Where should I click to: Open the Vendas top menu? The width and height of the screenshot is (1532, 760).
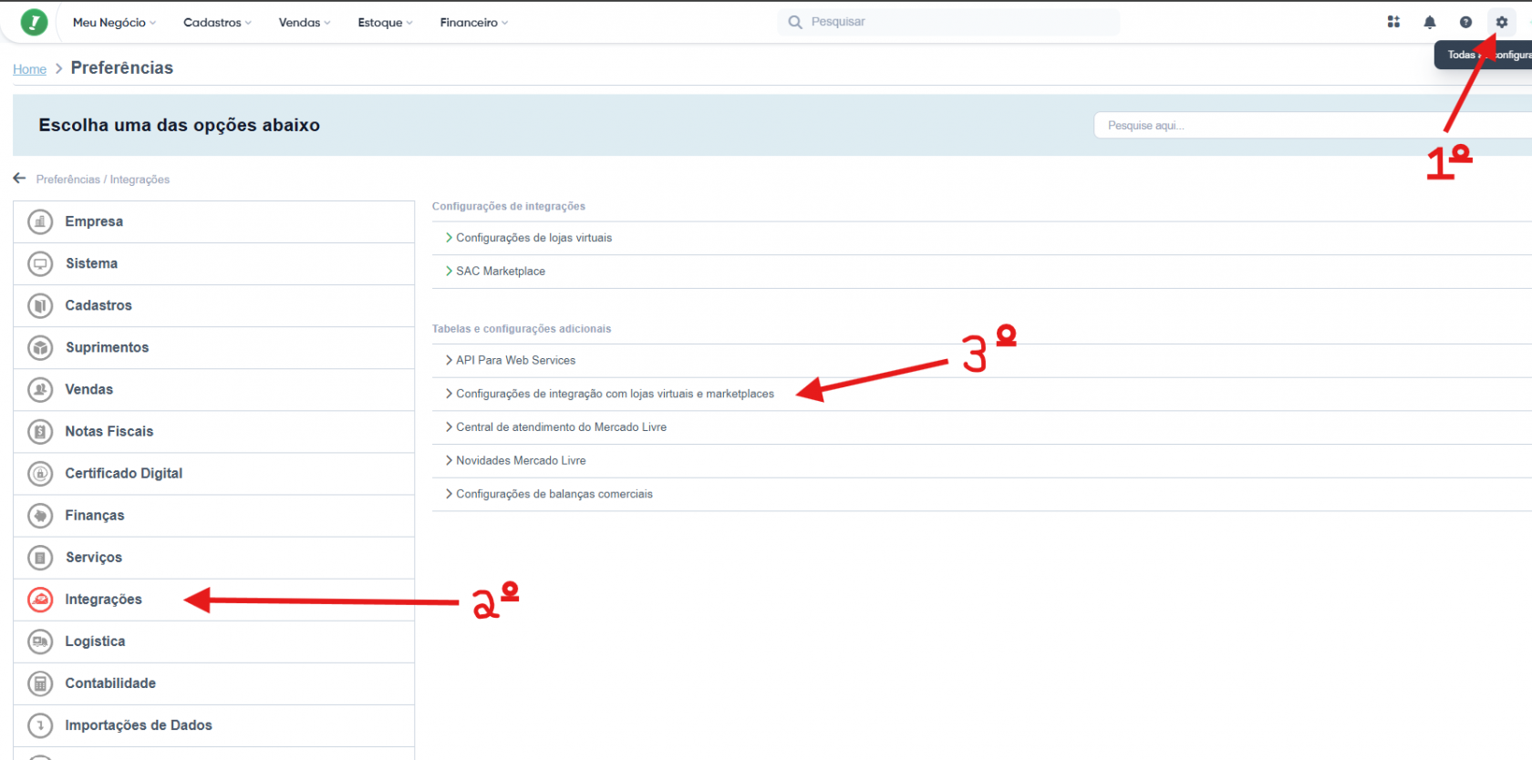click(x=305, y=22)
